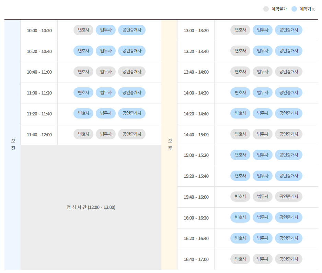Book 법무사 at 10:40-11:00

click(105, 72)
